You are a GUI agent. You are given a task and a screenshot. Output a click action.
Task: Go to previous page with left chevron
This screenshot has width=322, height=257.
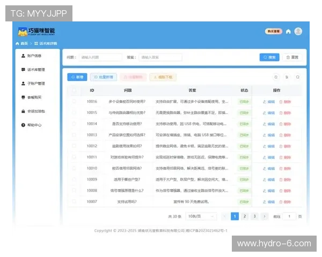pyautogui.click(x=225, y=216)
